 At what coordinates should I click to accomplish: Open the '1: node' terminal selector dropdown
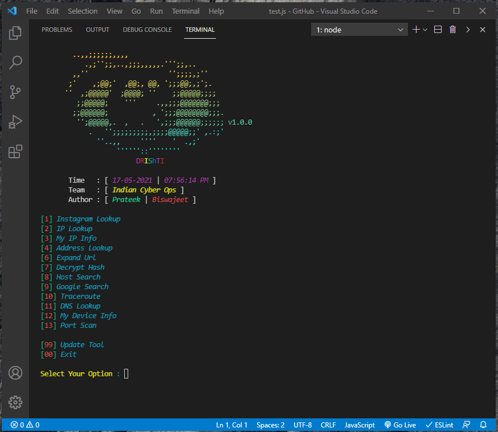(x=359, y=30)
